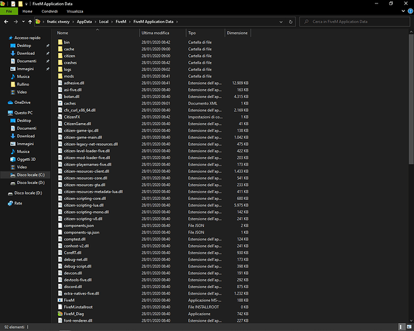414x331 pixels.
Task: Open Oggetti 3D under Questo PC
Action: [x=26, y=159]
